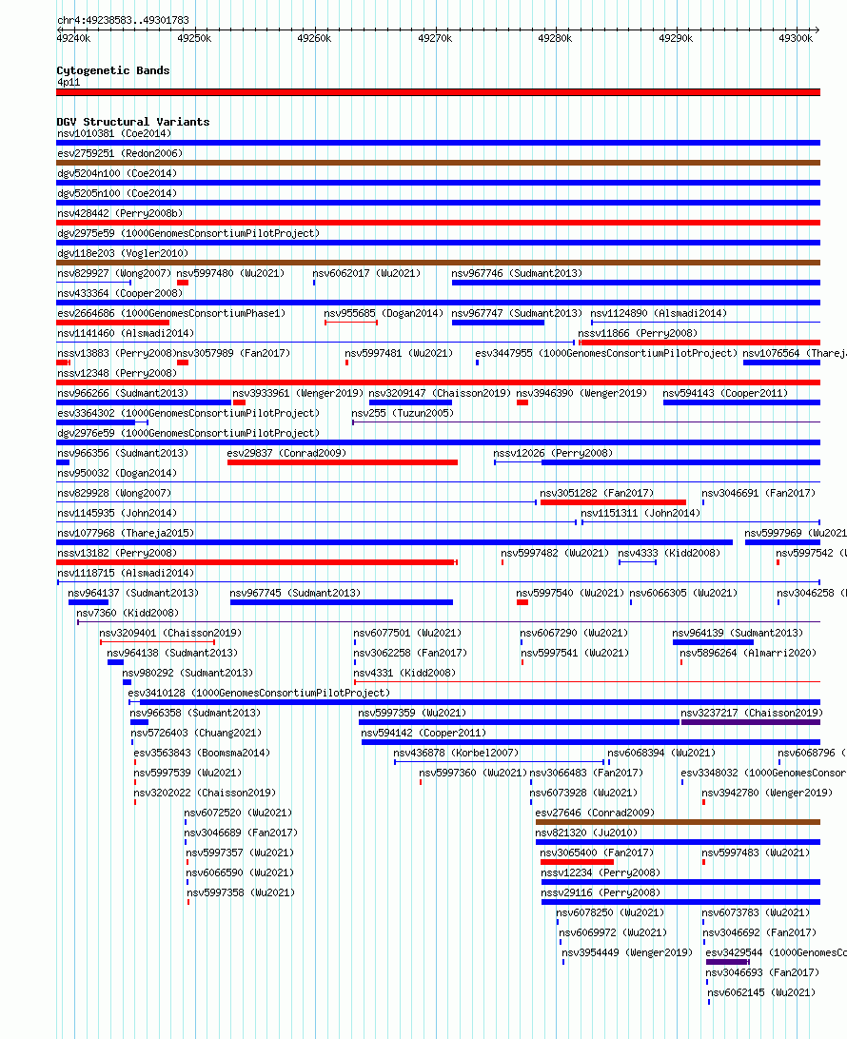Click nsv4333 (Kidd2008) label
The width and height of the screenshot is (847, 1039).
[x=669, y=553]
